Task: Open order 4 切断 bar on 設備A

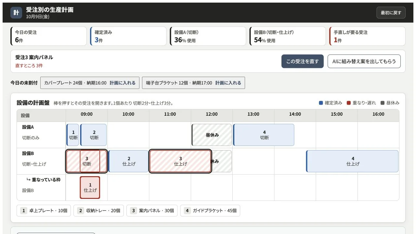Action: [x=264, y=135]
